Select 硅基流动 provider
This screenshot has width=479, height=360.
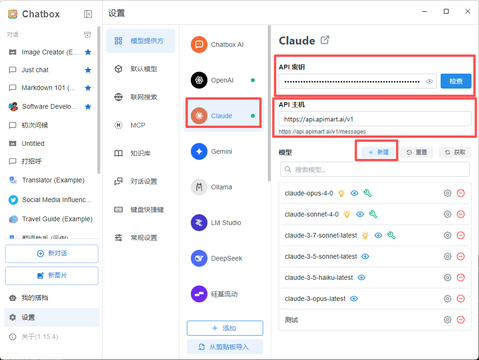pyautogui.click(x=224, y=294)
